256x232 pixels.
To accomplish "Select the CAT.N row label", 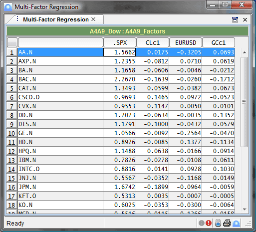I will 60,88.
